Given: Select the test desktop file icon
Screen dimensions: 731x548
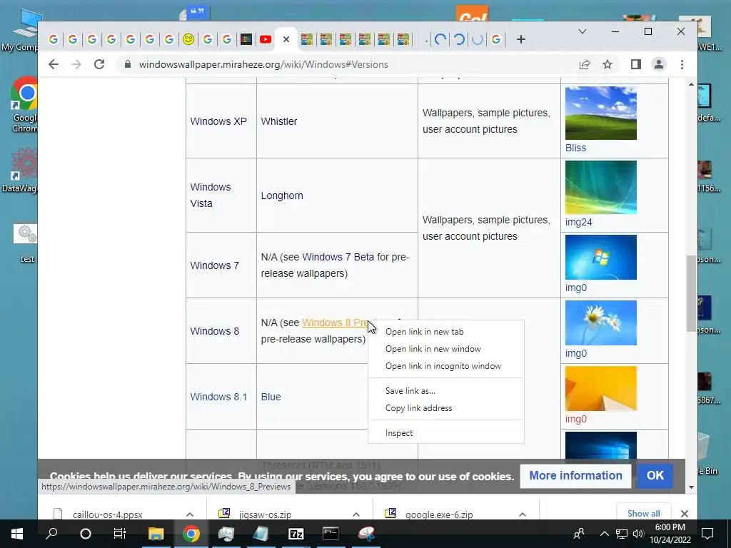Looking at the screenshot, I should pos(26,243).
